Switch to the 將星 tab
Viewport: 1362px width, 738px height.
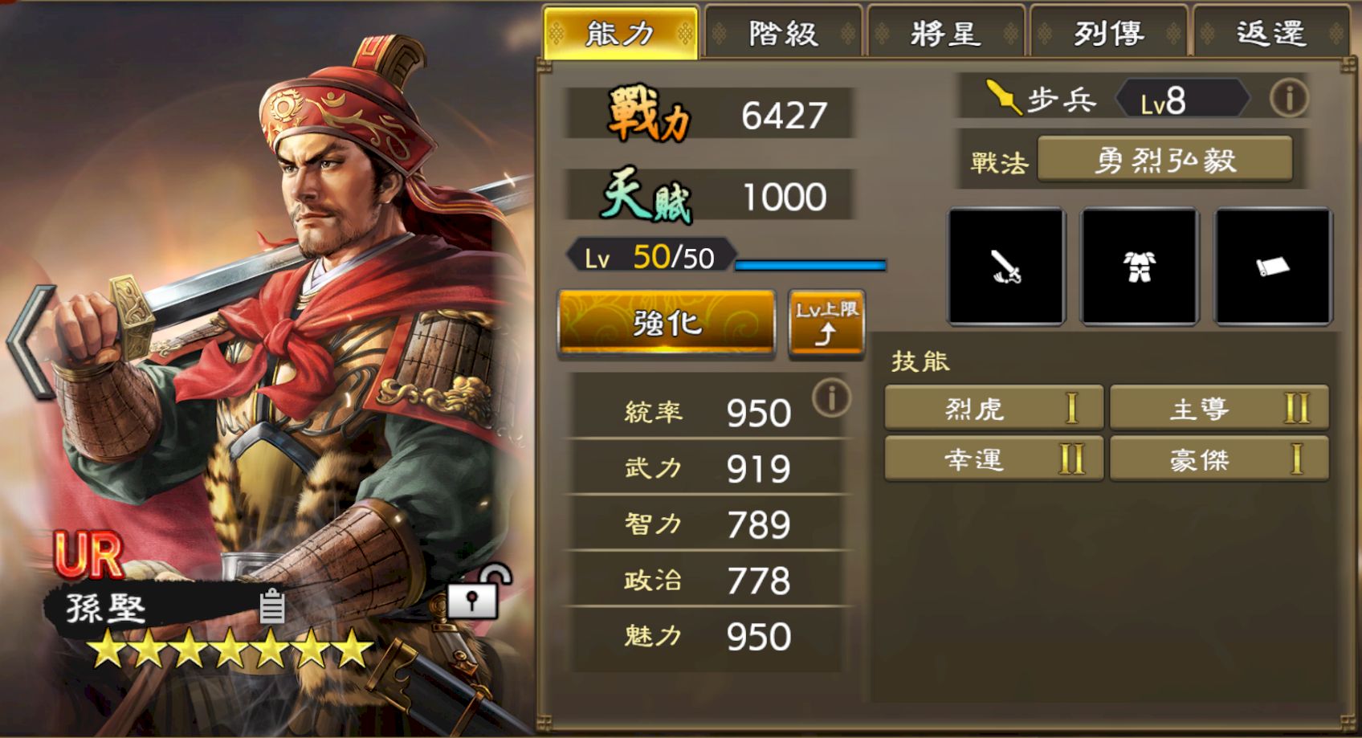[x=946, y=33]
